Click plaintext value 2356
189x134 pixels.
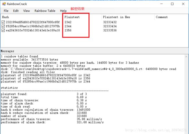point(68,30)
